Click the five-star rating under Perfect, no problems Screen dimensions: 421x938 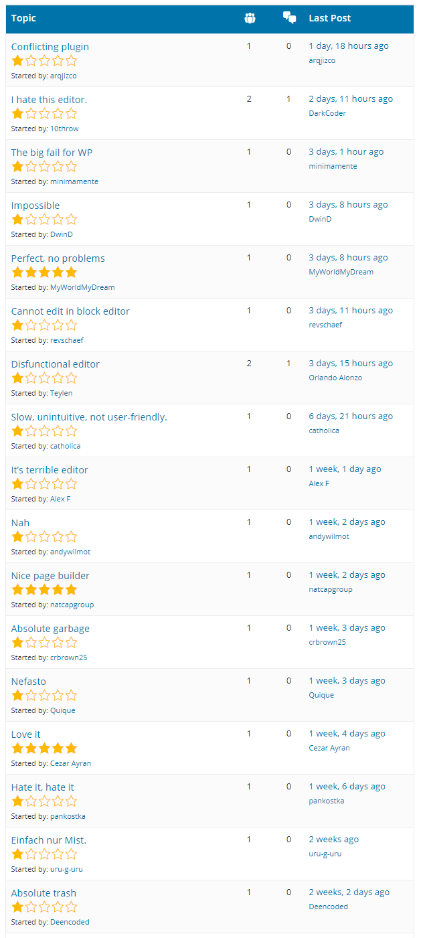coord(44,272)
